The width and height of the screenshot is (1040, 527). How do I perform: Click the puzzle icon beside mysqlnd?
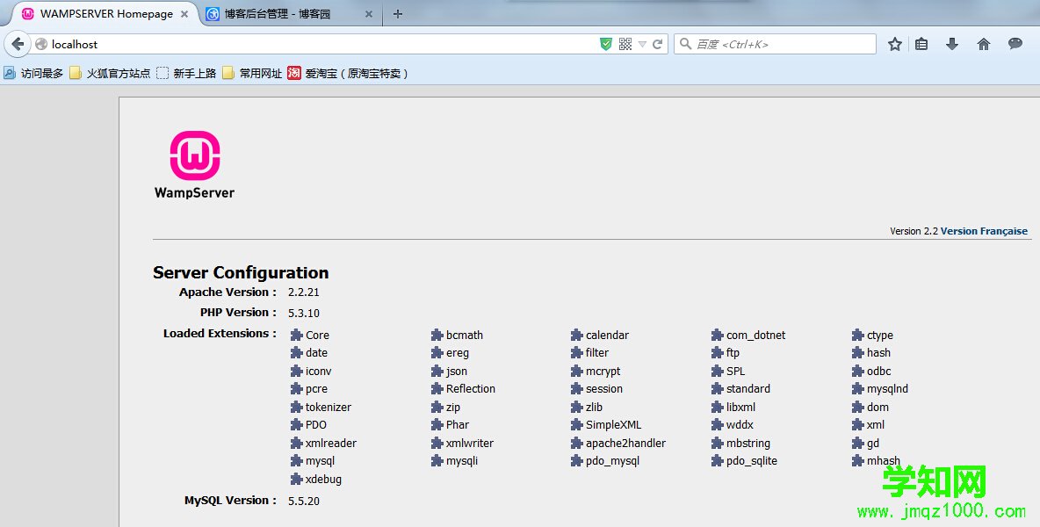pos(858,388)
